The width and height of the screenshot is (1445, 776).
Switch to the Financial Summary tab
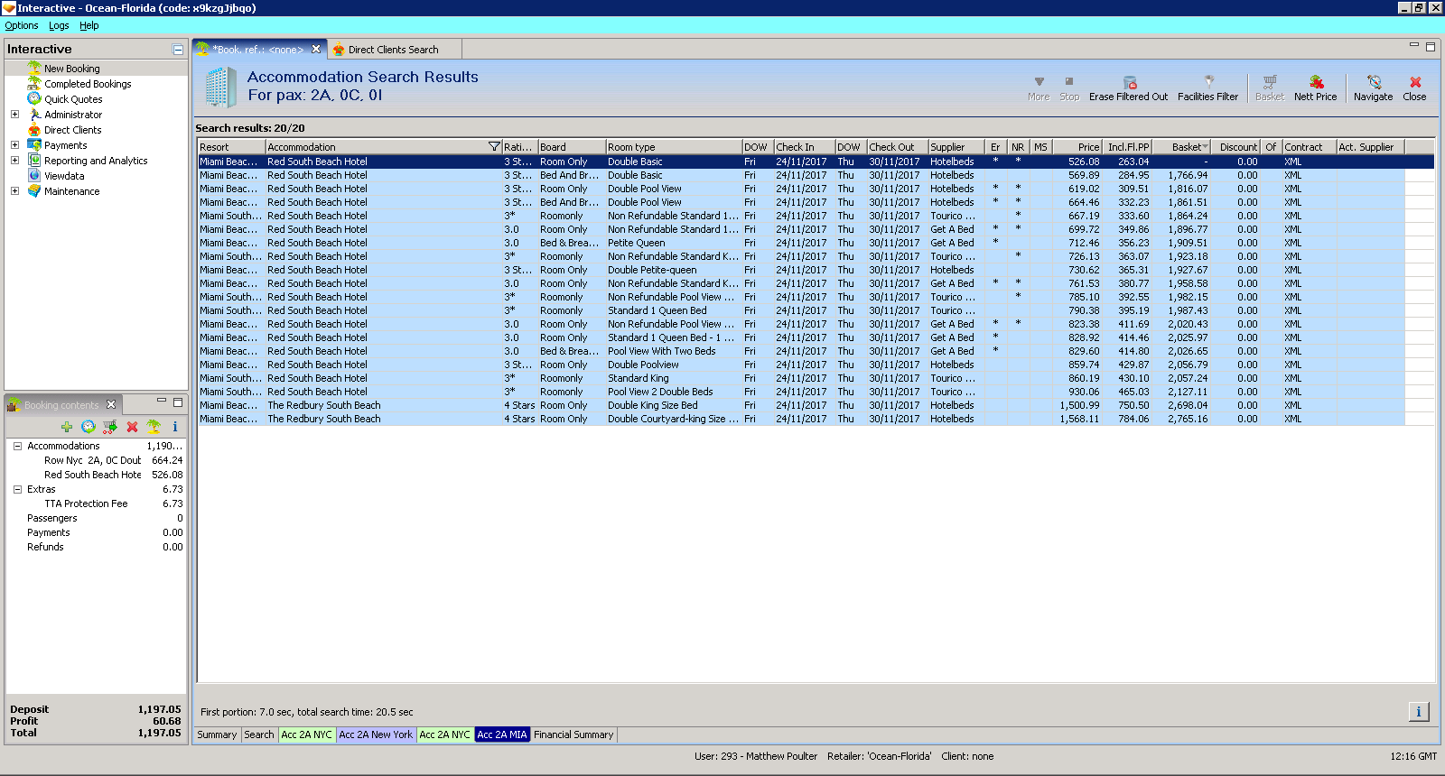point(573,734)
